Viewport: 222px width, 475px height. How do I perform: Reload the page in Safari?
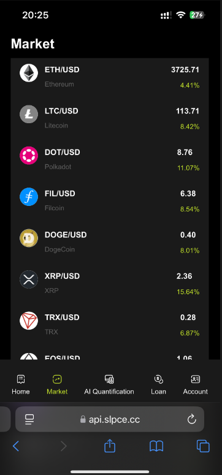click(192, 419)
